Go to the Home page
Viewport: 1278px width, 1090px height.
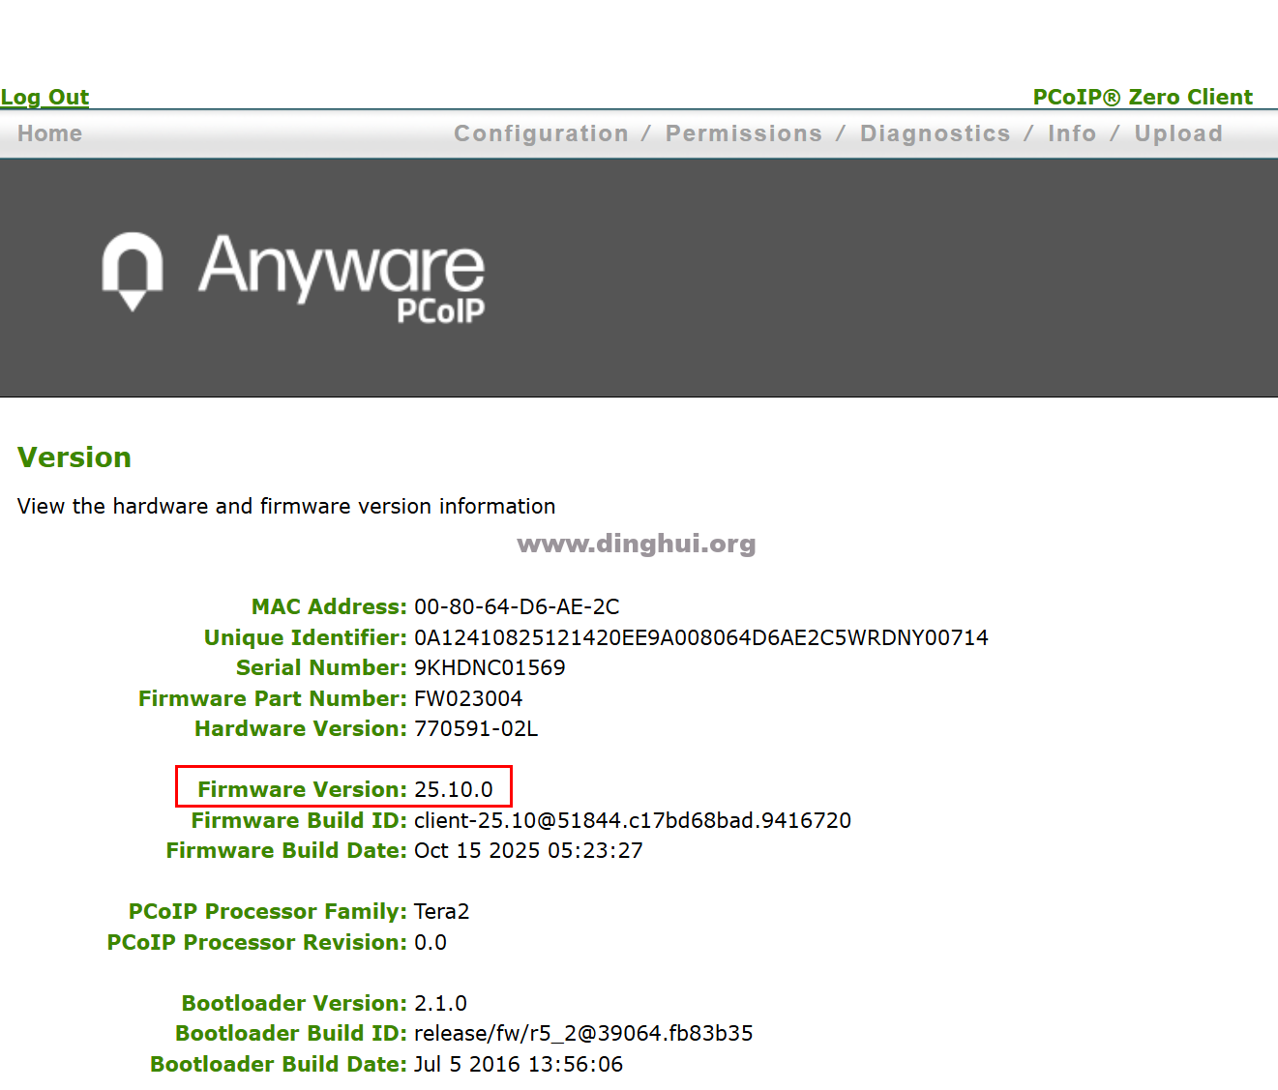50,133
